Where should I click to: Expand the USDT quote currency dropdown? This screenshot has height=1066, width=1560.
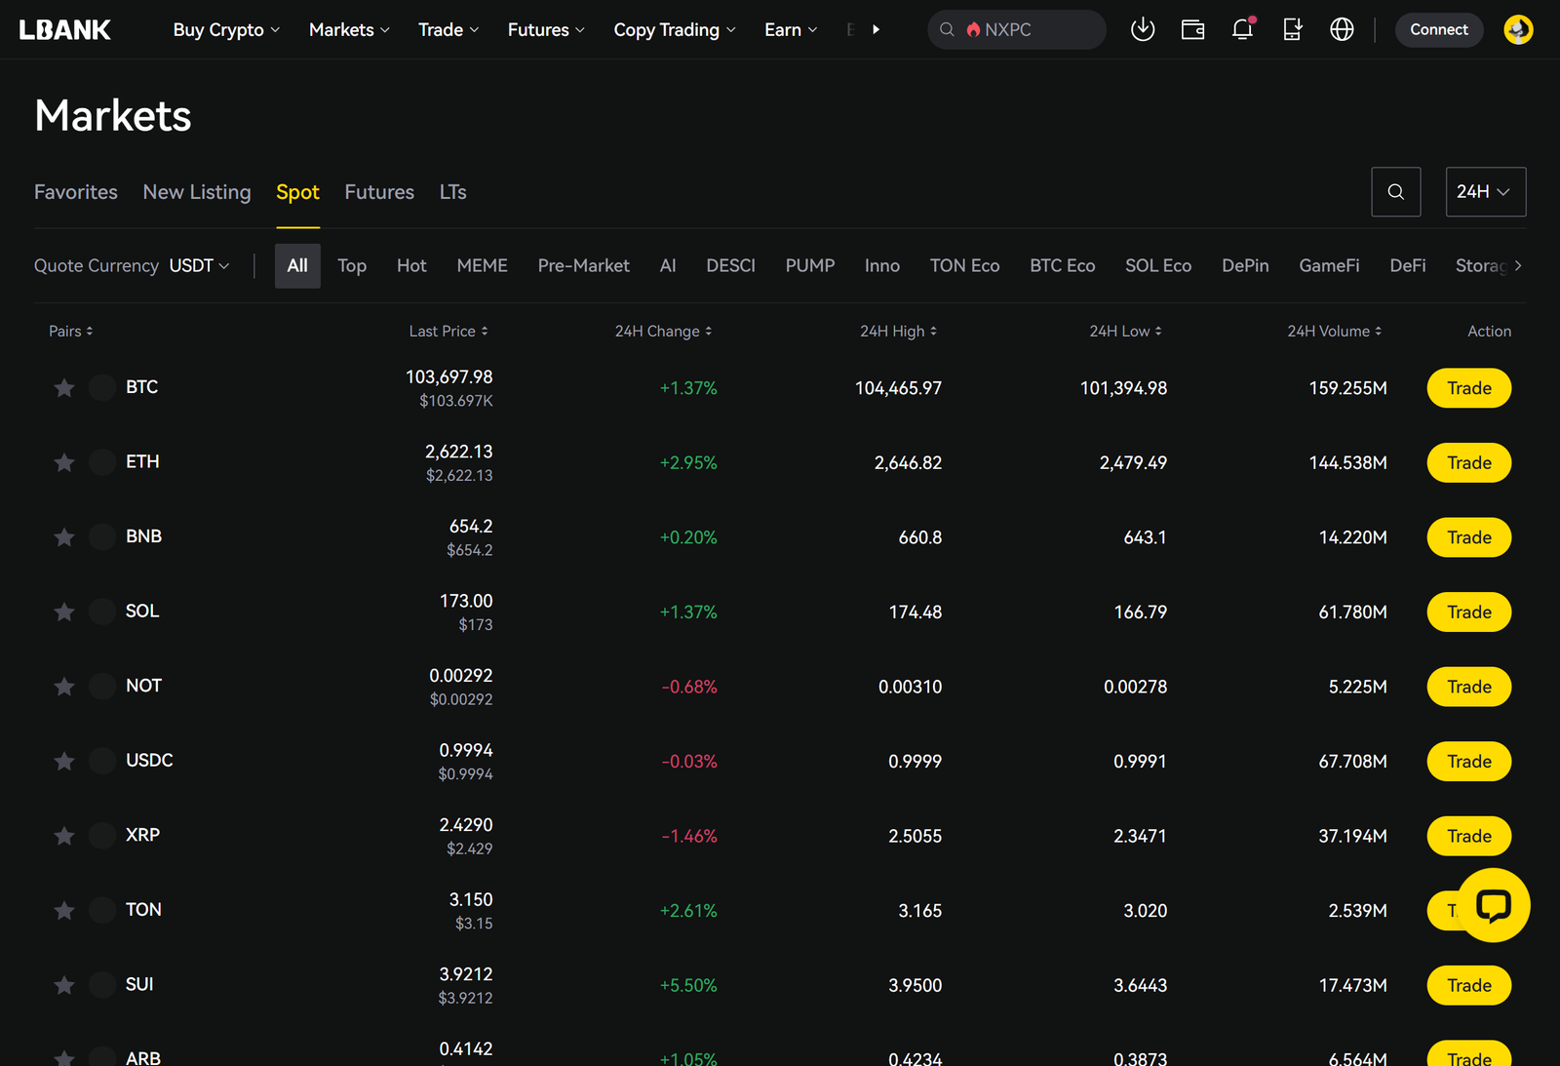coord(200,265)
